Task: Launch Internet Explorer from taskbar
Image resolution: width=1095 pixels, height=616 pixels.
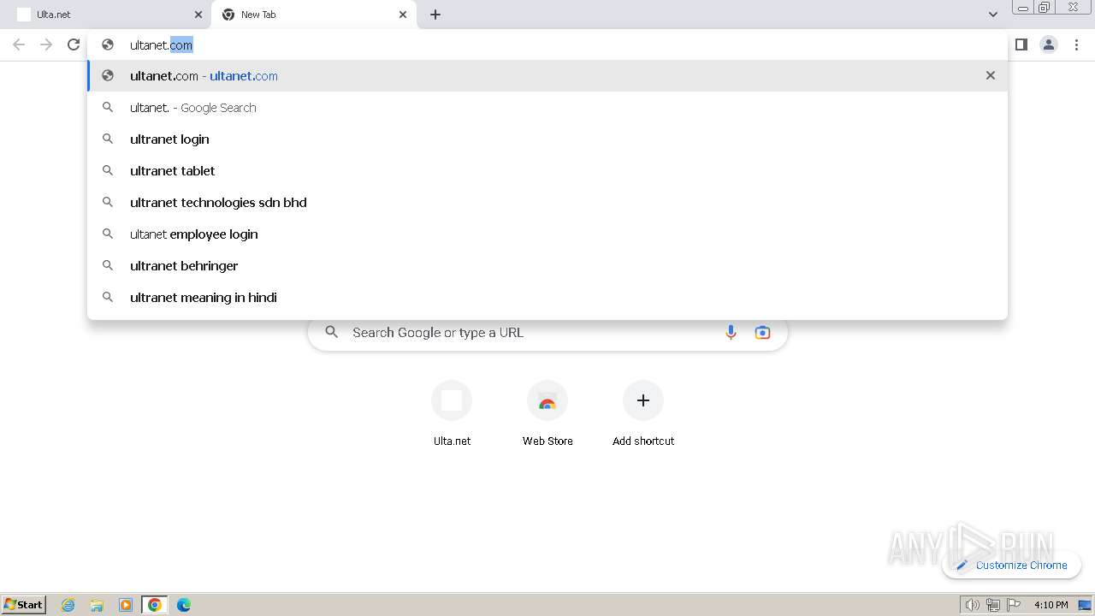Action: (x=68, y=605)
